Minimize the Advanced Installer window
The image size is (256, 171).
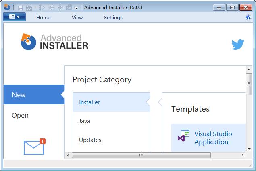[219, 8]
